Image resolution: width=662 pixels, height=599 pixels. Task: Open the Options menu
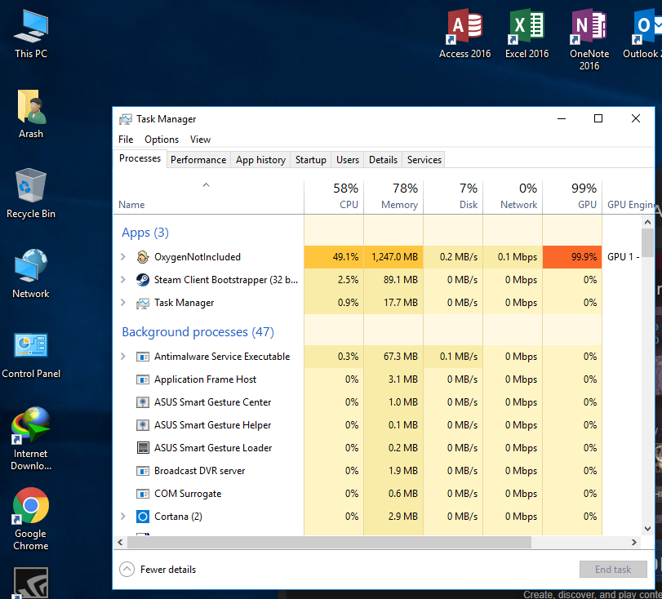click(162, 140)
